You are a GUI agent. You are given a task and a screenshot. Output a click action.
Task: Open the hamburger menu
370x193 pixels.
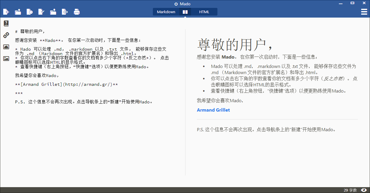pos(364,12)
